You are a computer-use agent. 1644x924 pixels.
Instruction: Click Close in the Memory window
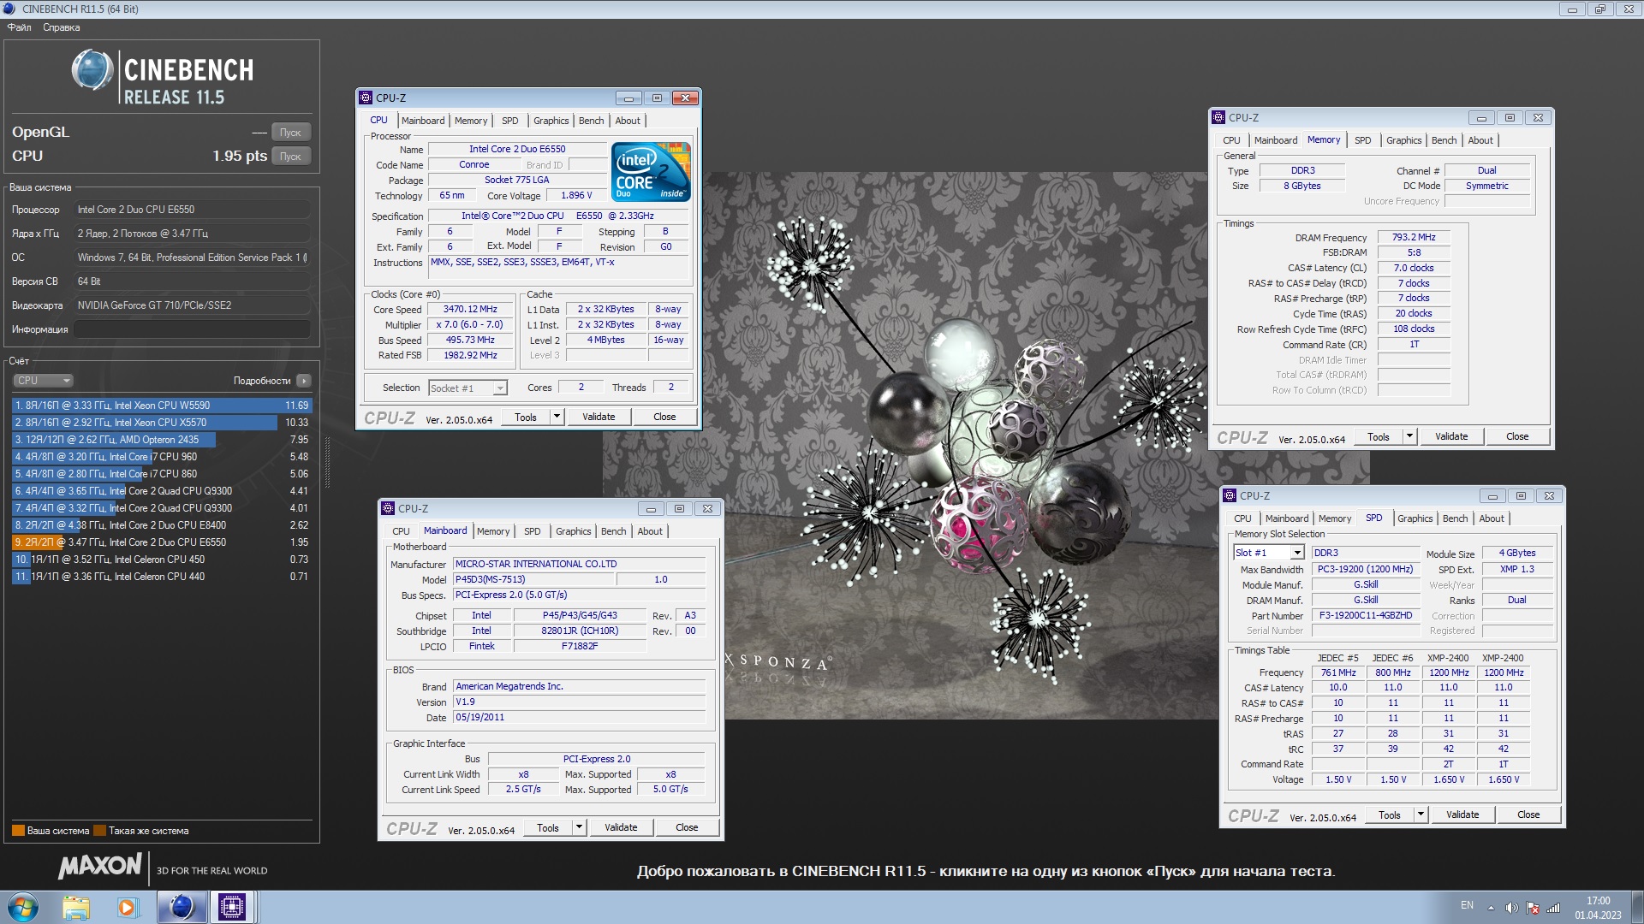point(1517,436)
